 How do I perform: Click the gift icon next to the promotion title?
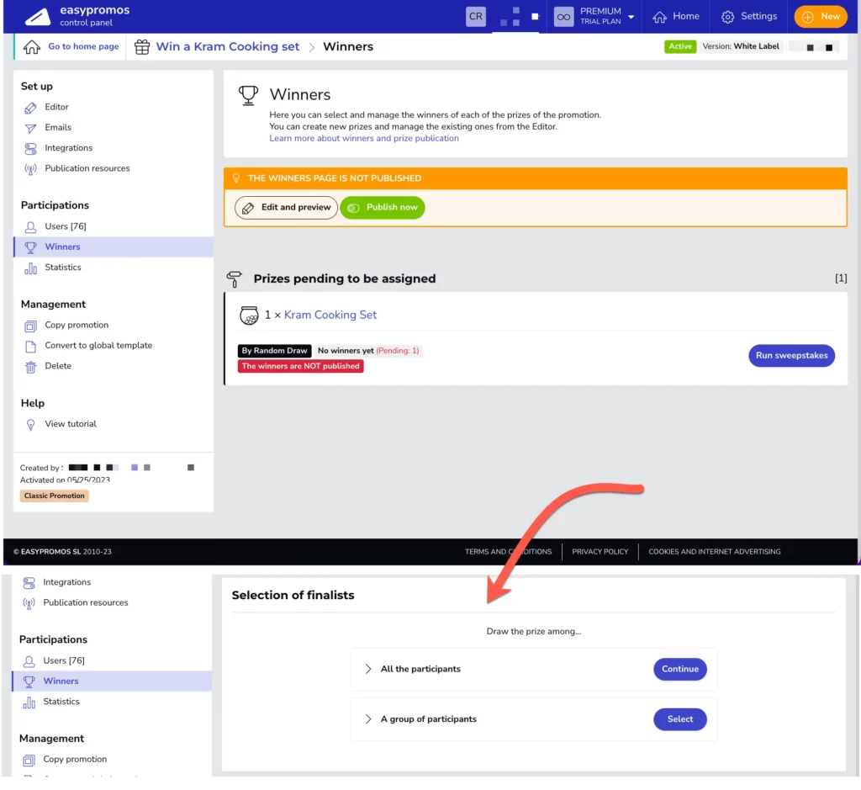[142, 47]
